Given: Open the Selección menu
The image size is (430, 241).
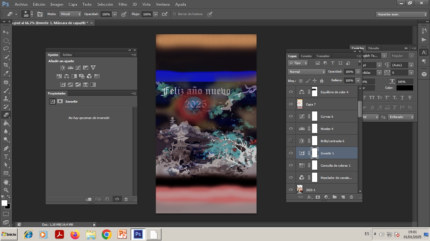Looking at the screenshot, I should (105, 4).
